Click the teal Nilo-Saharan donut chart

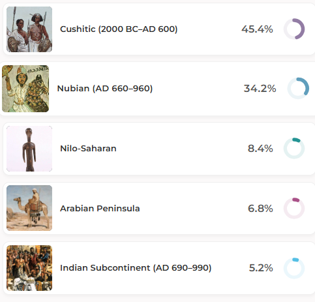click(x=294, y=148)
